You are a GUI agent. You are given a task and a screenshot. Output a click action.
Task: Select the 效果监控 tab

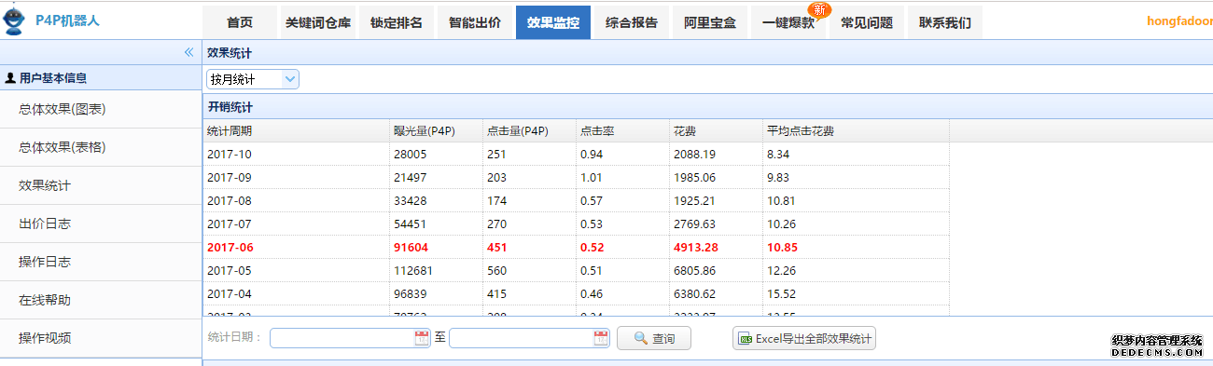[x=553, y=22]
